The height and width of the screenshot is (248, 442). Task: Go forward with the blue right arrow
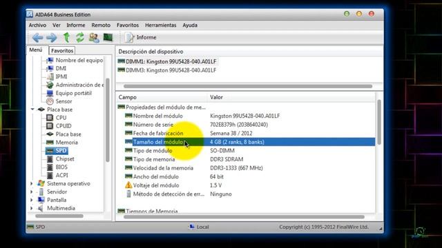point(52,37)
